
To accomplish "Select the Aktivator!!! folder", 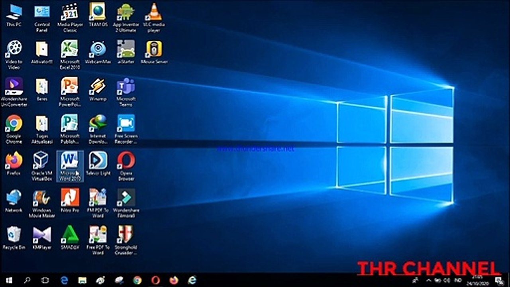I will click(42, 52).
